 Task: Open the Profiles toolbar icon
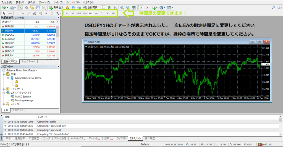pyautogui.click(x=12, y=7)
